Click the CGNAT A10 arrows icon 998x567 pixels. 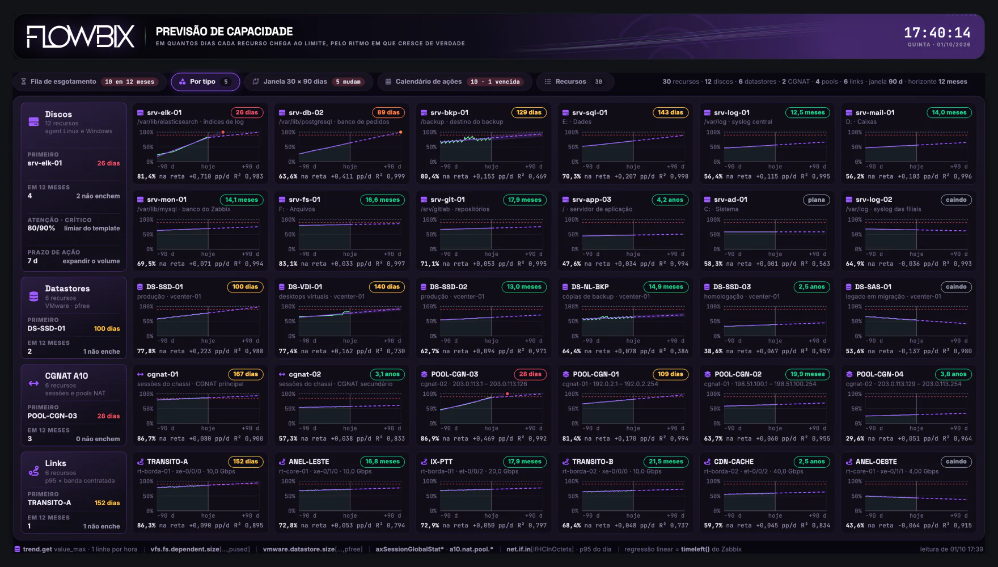click(34, 384)
